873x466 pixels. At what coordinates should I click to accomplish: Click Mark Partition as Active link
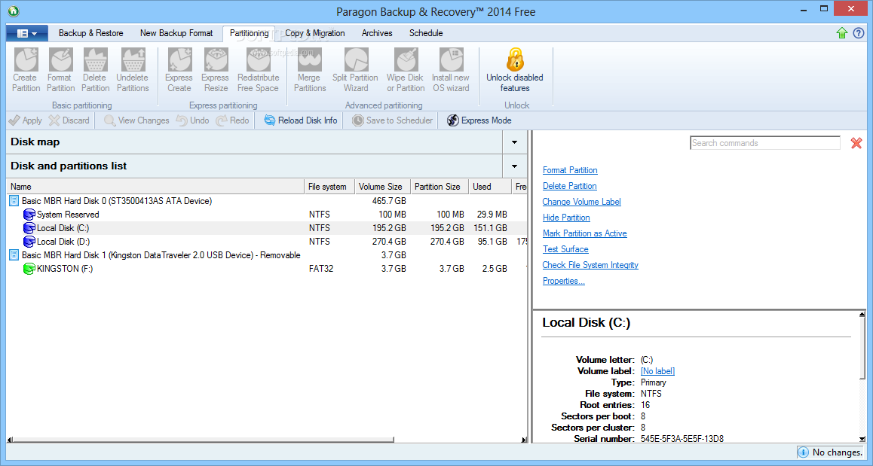[584, 233]
